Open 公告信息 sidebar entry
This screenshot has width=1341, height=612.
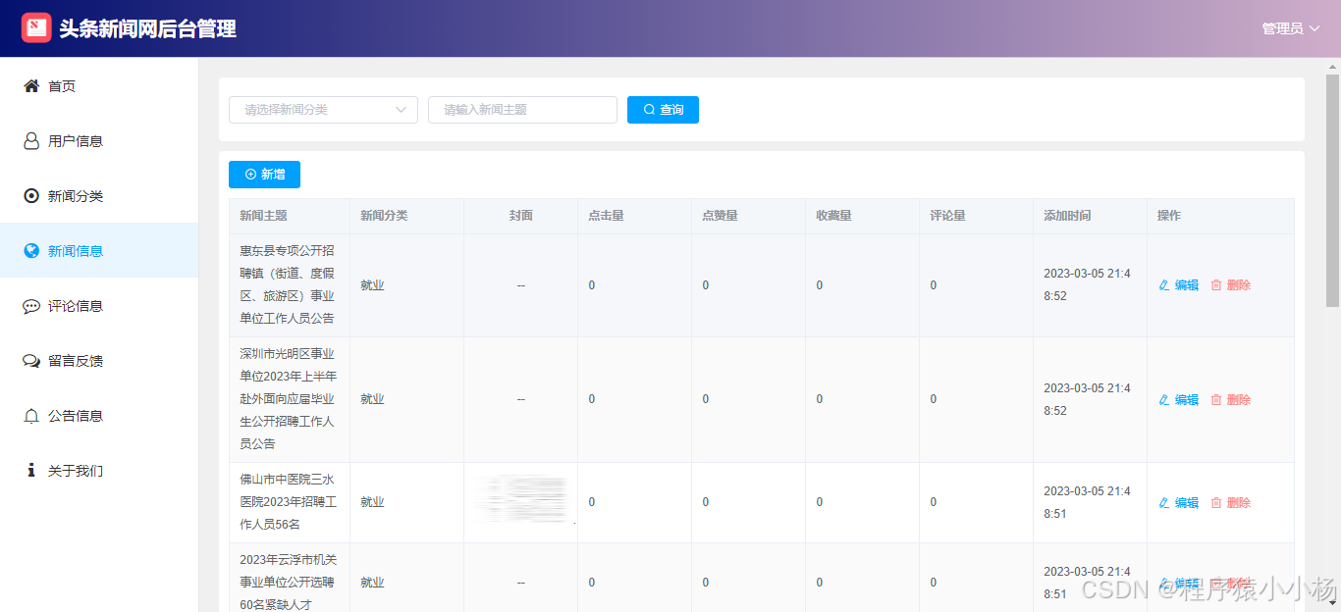(99, 416)
